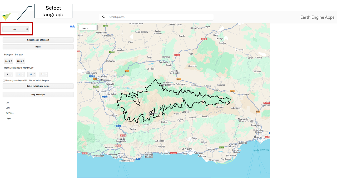Image resolution: width=337 pixels, height=189 pixels.
Task: Click the E-15 road shield near El Ejido
Action: click(x=222, y=148)
